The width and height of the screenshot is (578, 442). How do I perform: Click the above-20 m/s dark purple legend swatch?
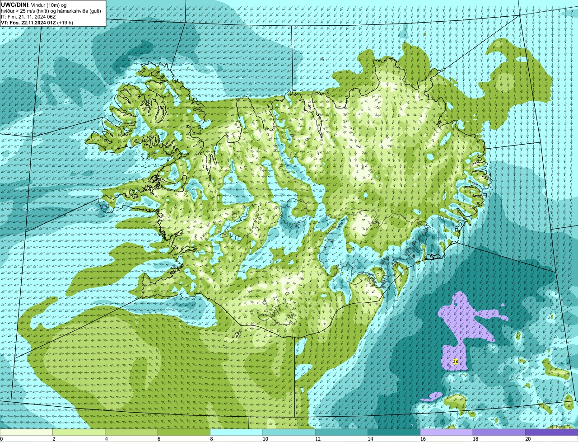pyautogui.click(x=552, y=432)
